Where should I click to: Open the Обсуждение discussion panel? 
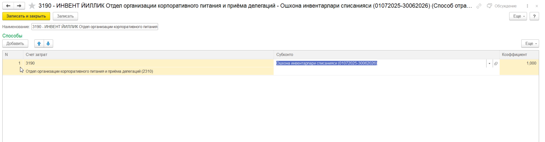[x=502, y=6]
